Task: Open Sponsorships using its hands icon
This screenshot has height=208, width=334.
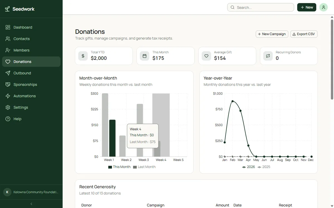Action: click(8, 84)
